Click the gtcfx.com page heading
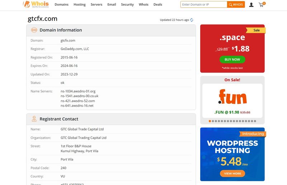 click(x=42, y=19)
